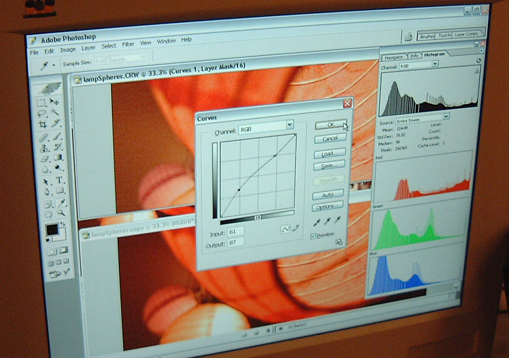Screen dimensions: 509x358
Task: Click the black point eyedropper in Curves
Action: click(x=318, y=222)
